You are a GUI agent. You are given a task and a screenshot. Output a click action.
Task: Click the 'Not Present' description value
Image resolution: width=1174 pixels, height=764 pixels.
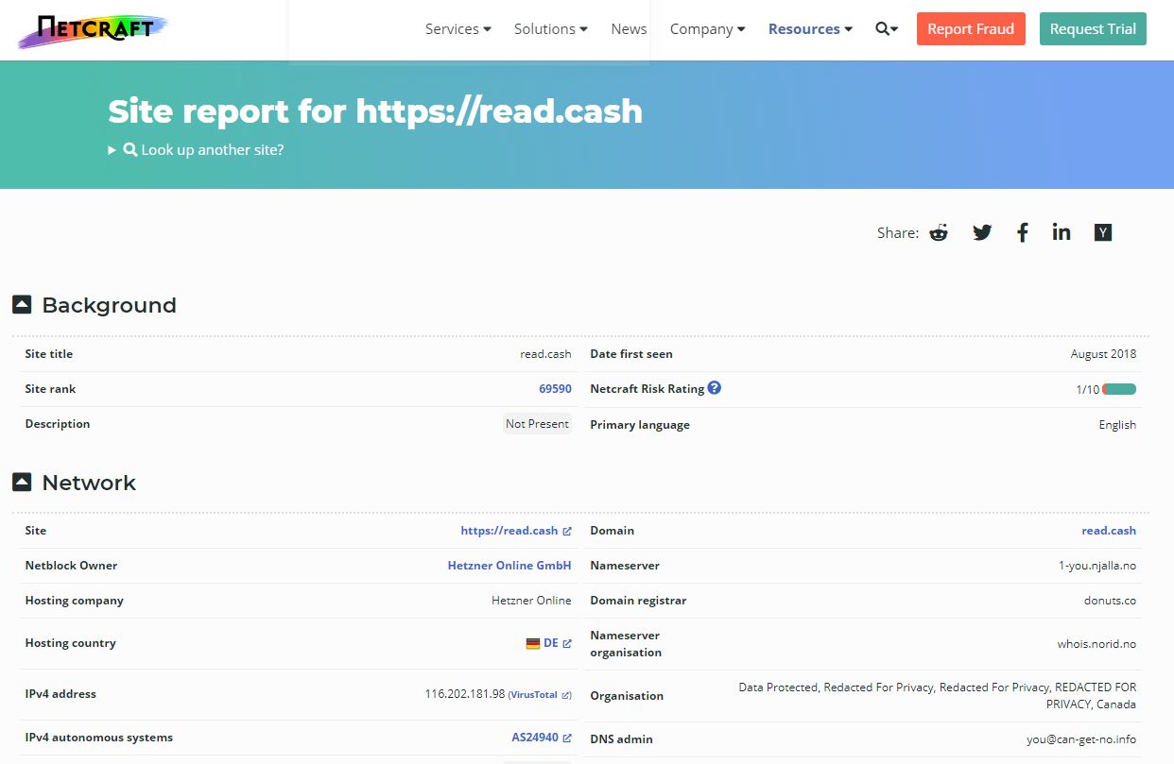pyautogui.click(x=537, y=424)
